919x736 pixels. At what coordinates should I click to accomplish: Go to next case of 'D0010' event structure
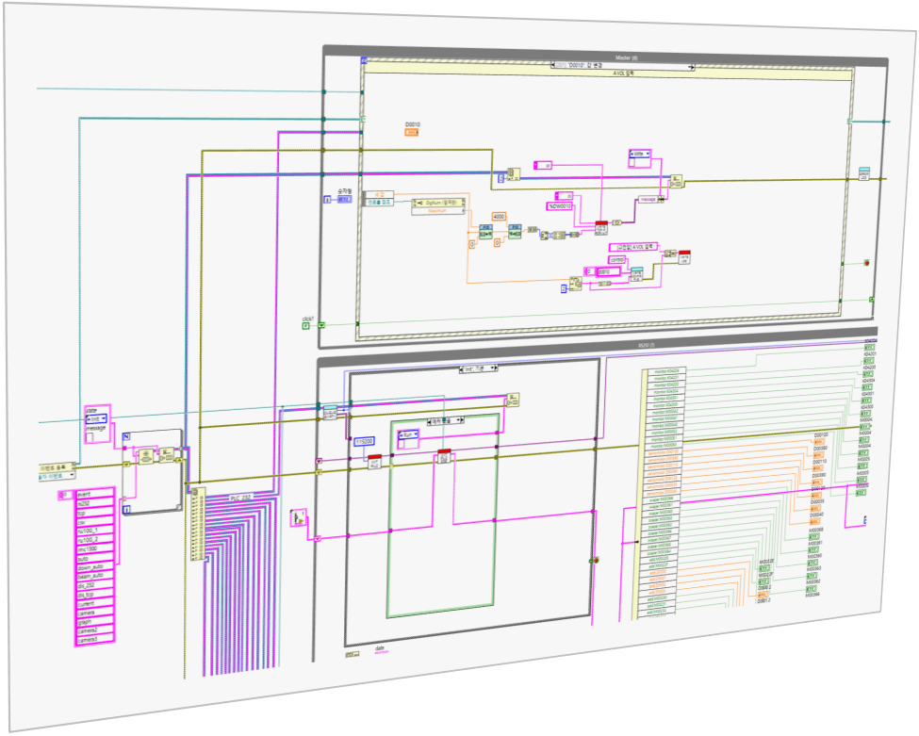coord(694,68)
